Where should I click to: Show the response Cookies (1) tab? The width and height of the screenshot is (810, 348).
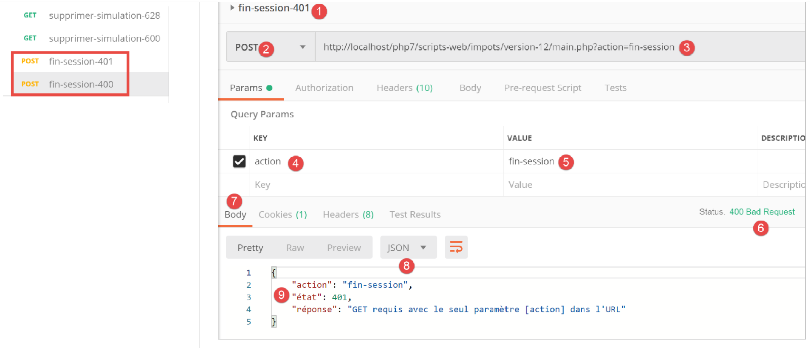[x=282, y=215]
